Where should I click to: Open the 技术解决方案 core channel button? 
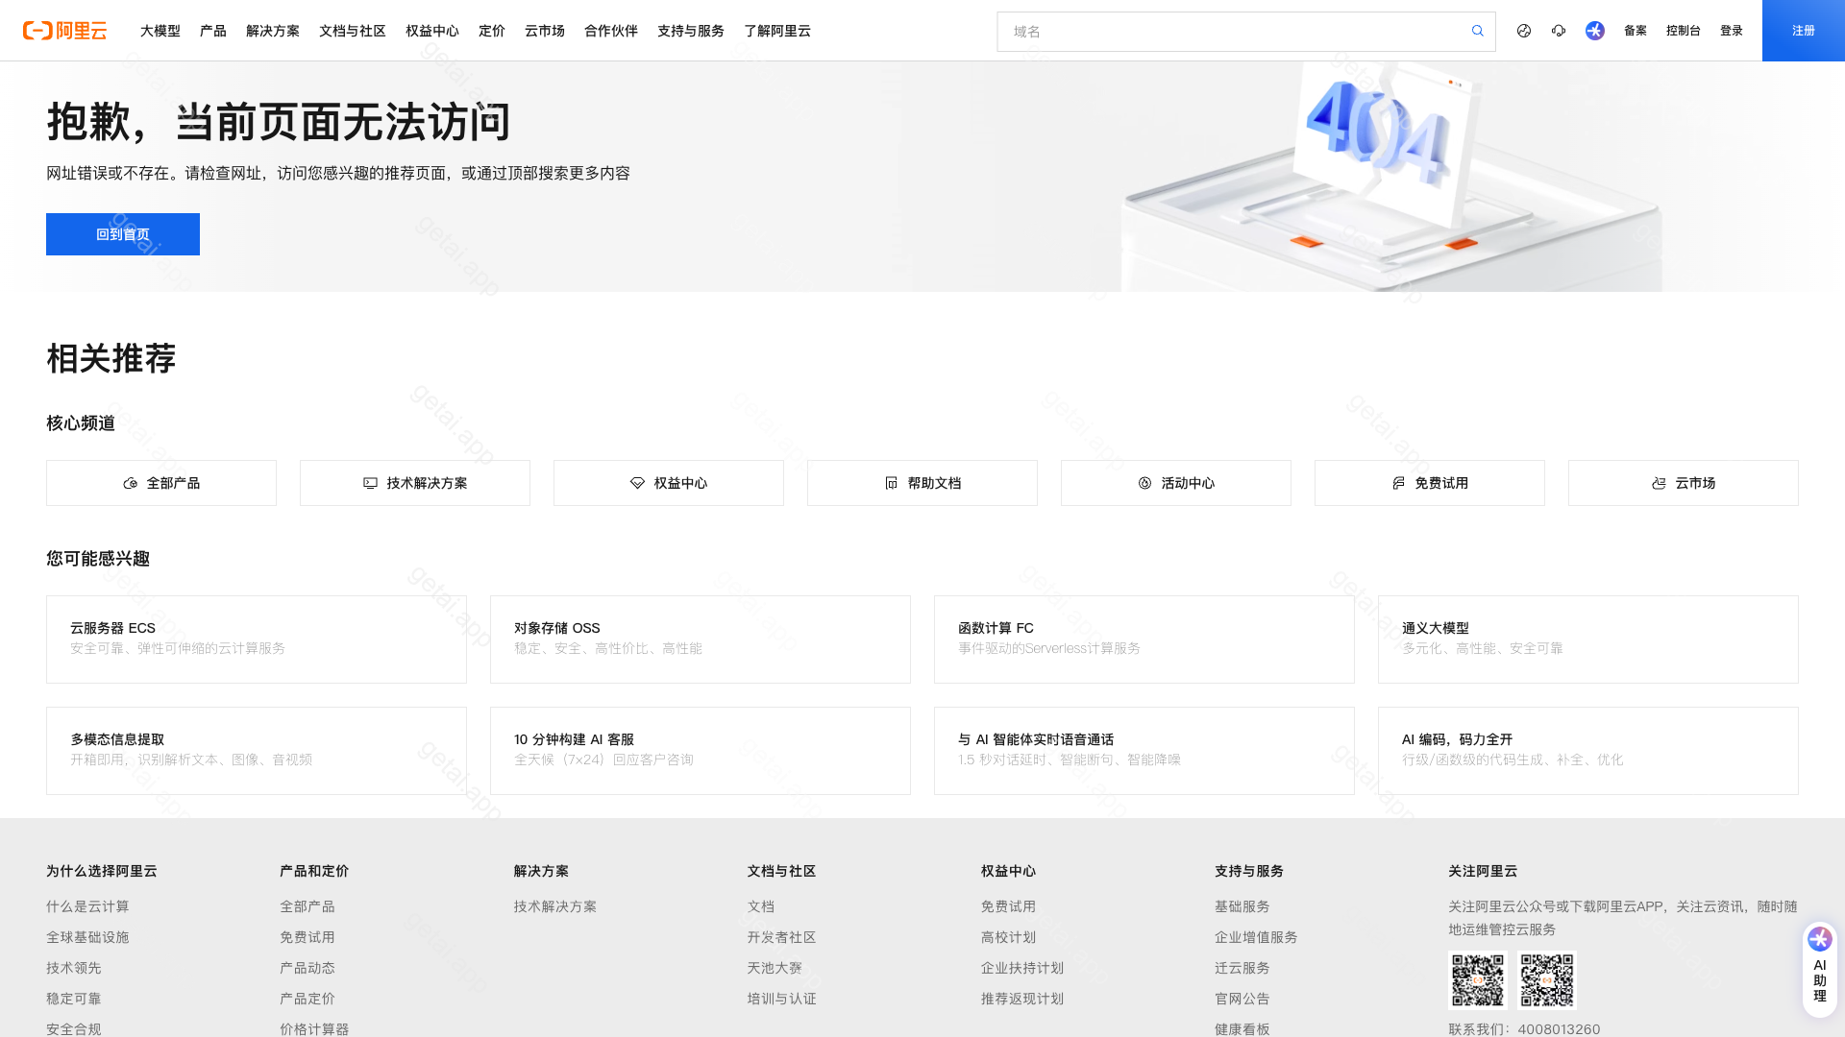point(415,483)
